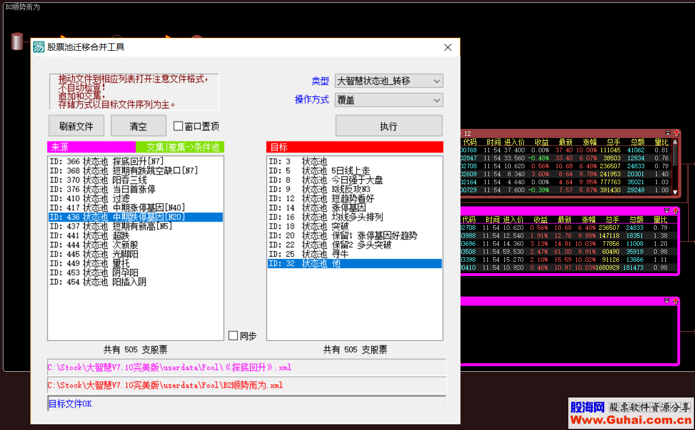This screenshot has height=430, width=695.
Task: Open the 类型 dropdown 大智慧状态池_转移
Action: click(x=389, y=81)
